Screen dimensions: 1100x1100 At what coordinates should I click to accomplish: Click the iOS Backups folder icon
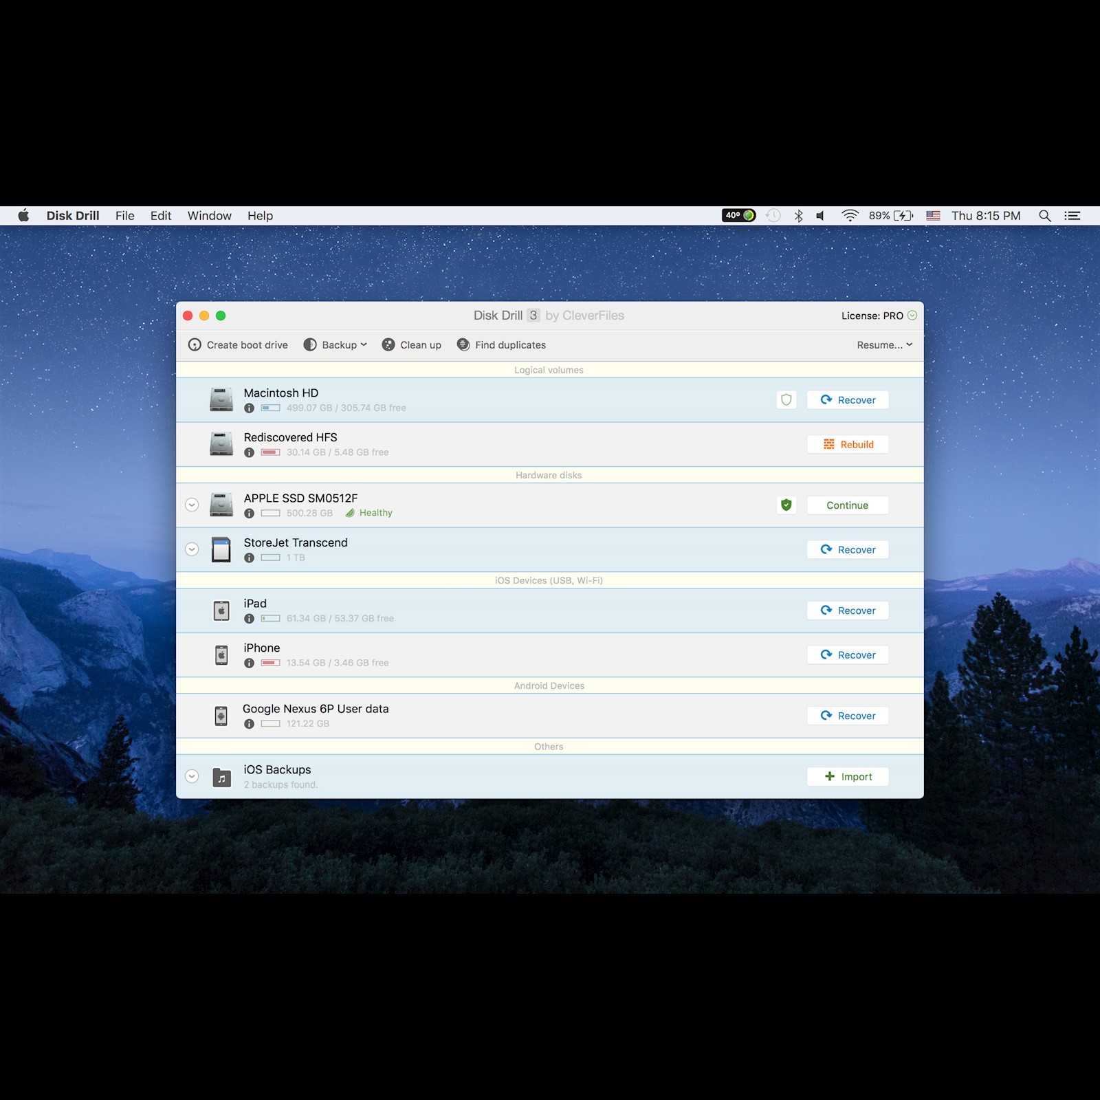pyautogui.click(x=221, y=777)
